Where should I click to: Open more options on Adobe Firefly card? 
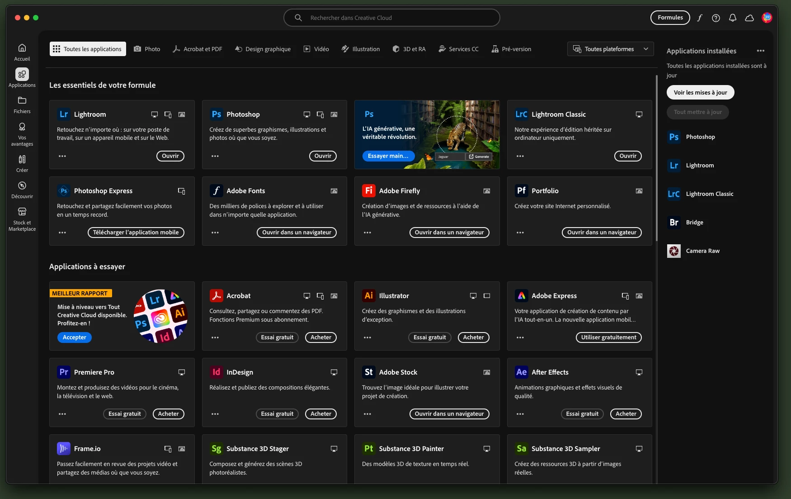tap(367, 233)
